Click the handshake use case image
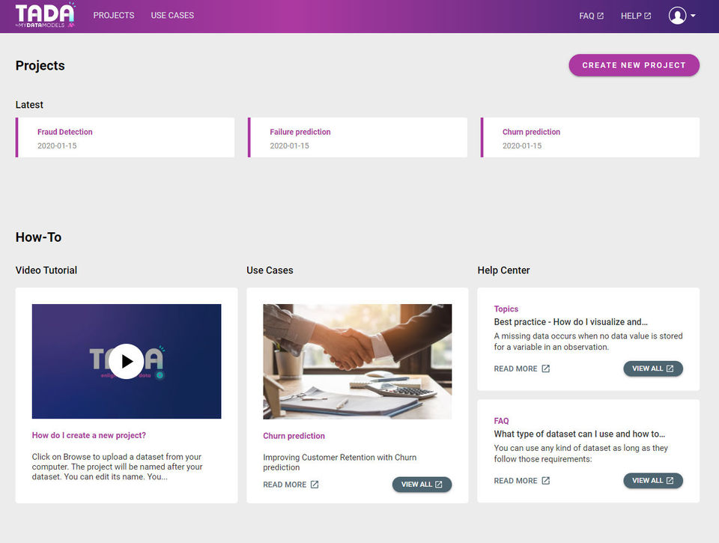This screenshot has height=543, width=719. click(357, 362)
